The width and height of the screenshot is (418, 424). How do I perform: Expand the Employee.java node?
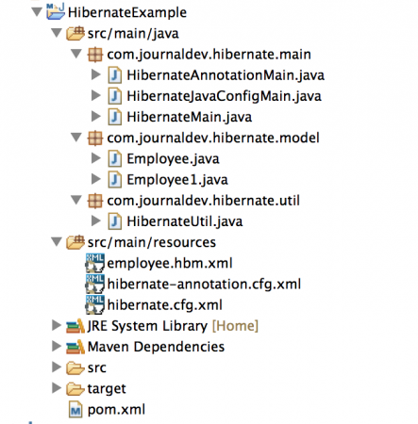click(96, 158)
